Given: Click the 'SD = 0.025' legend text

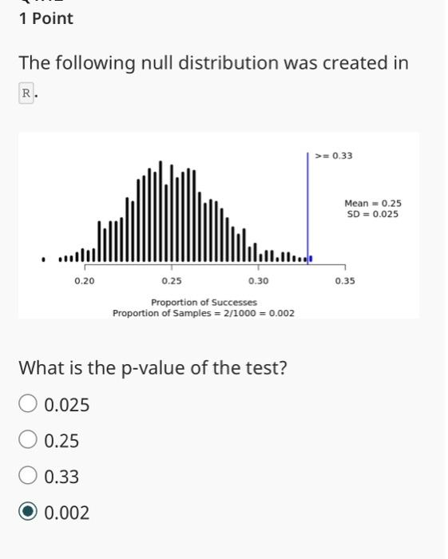Looking at the screenshot, I should pos(373,214).
